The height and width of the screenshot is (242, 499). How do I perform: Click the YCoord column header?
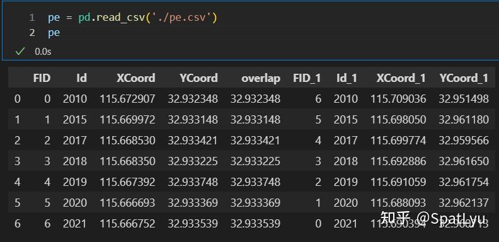tap(198, 78)
